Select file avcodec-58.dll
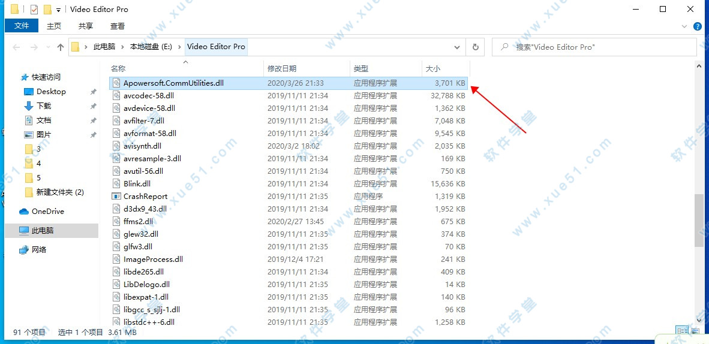709x344 pixels. [x=289, y=96]
